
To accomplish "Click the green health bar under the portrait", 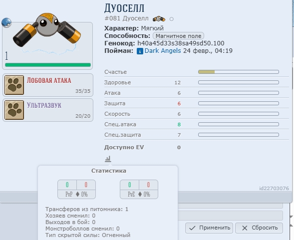I will [x=48, y=65].
